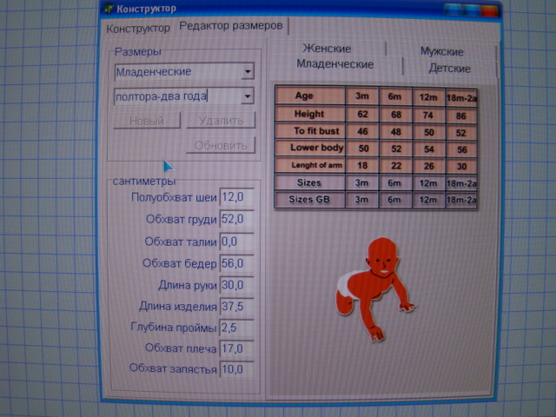Image resolution: width=556 pixels, height=417 pixels.
Task: Click the Полуобхват шеи value field
Action: 237,197
